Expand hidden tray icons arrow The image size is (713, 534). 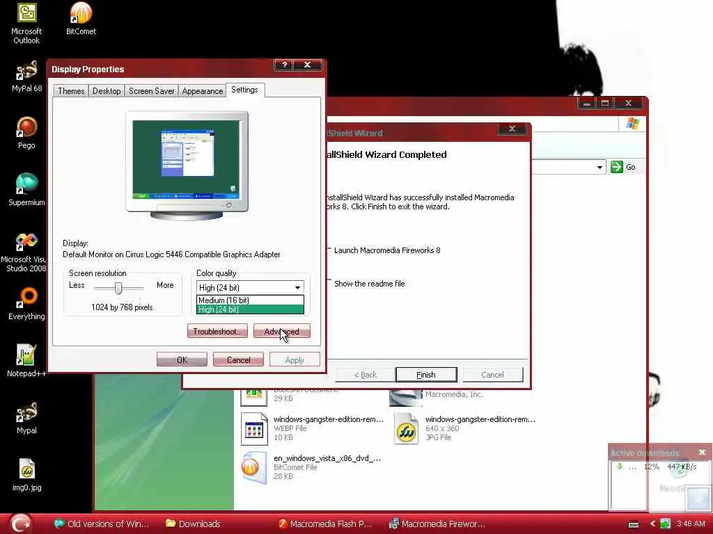pyautogui.click(x=652, y=524)
